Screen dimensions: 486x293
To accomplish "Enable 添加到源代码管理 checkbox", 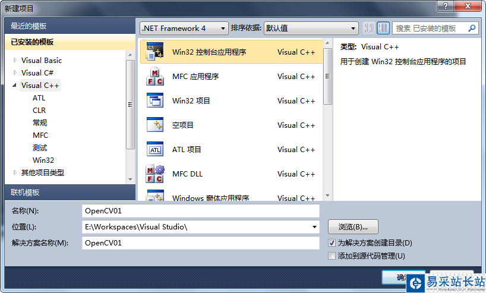I will point(332,256).
